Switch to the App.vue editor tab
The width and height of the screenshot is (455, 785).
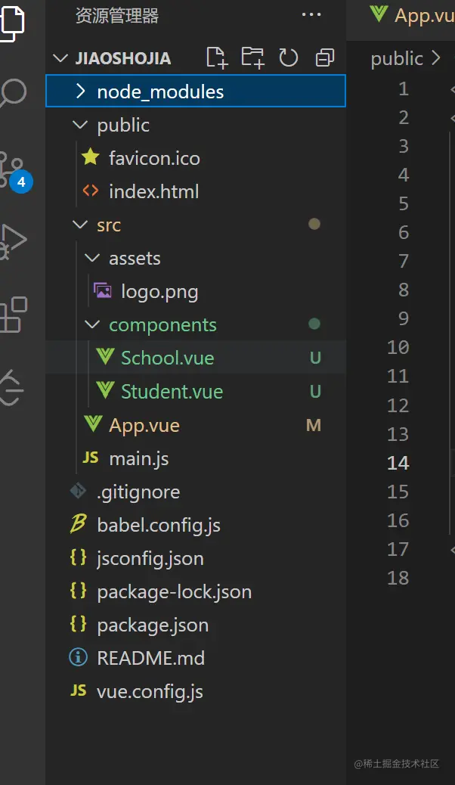click(x=411, y=16)
